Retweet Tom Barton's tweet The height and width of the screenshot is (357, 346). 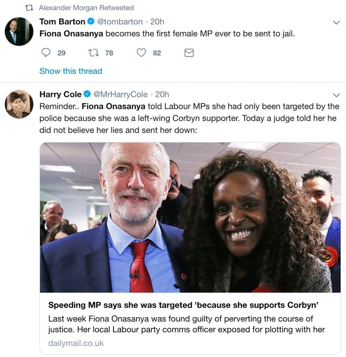(94, 53)
